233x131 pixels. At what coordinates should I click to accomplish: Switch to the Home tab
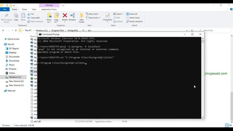[x=15, y=9]
